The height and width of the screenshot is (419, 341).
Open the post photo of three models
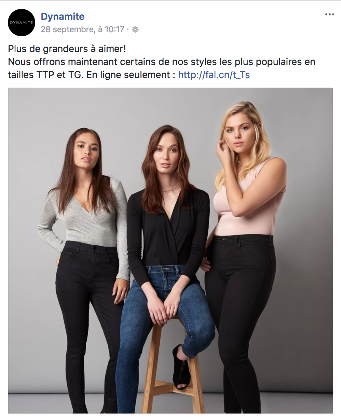tap(170, 251)
